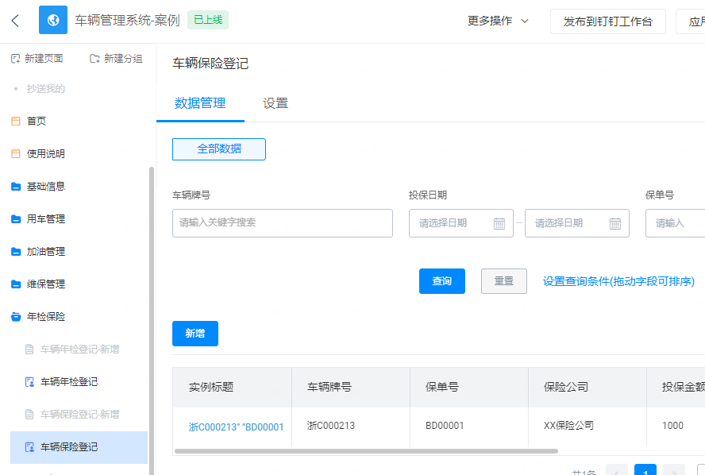The width and height of the screenshot is (705, 475).
Task: Click the 基础信息 folder icon
Action: coord(16,186)
